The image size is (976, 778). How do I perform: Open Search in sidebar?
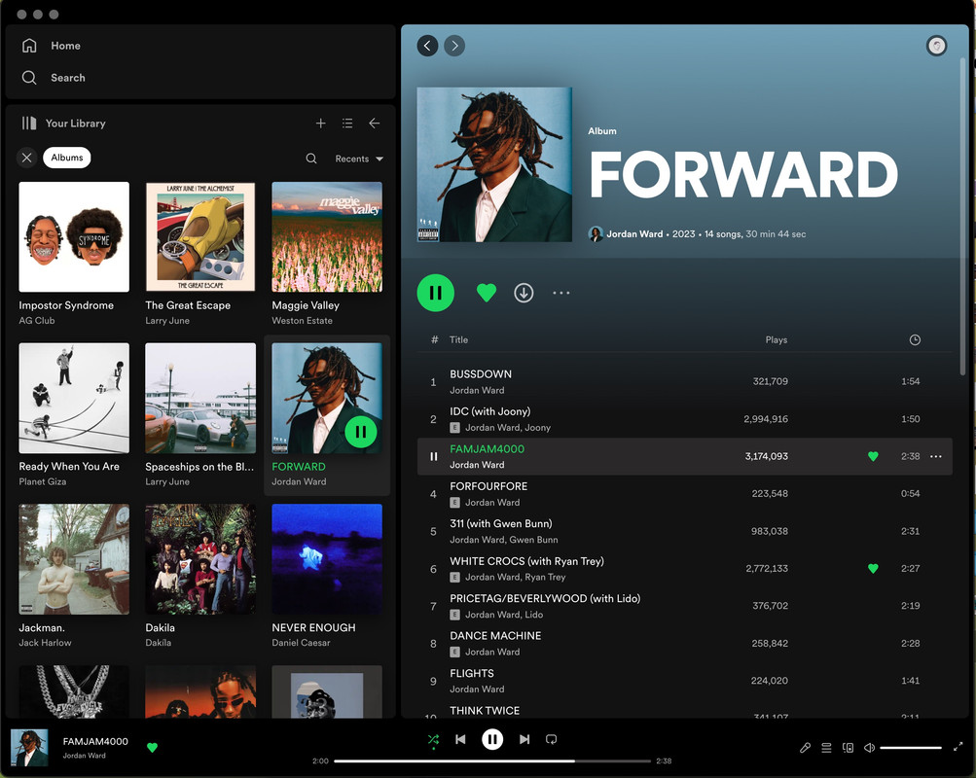(x=54, y=78)
